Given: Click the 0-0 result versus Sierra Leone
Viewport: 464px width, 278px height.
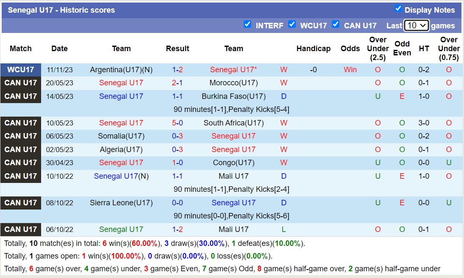Looking at the screenshot, I should click(x=177, y=203).
